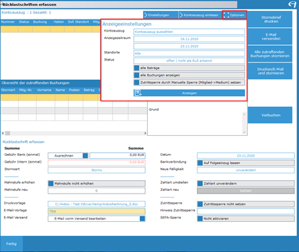Click the Stornobrief drucken button
The width and height of the screenshot is (299, 252).
pos(271,19)
